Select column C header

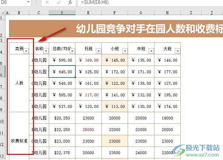tap(39, 13)
